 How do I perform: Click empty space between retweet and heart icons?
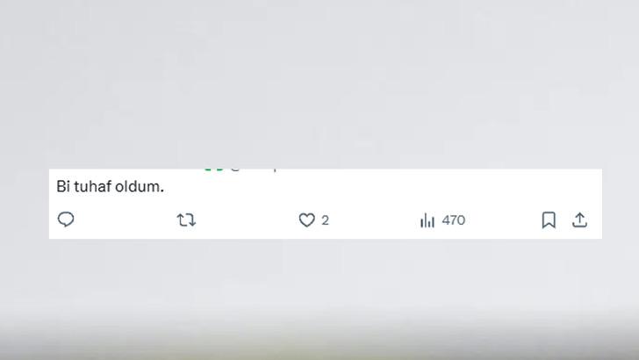point(247,220)
